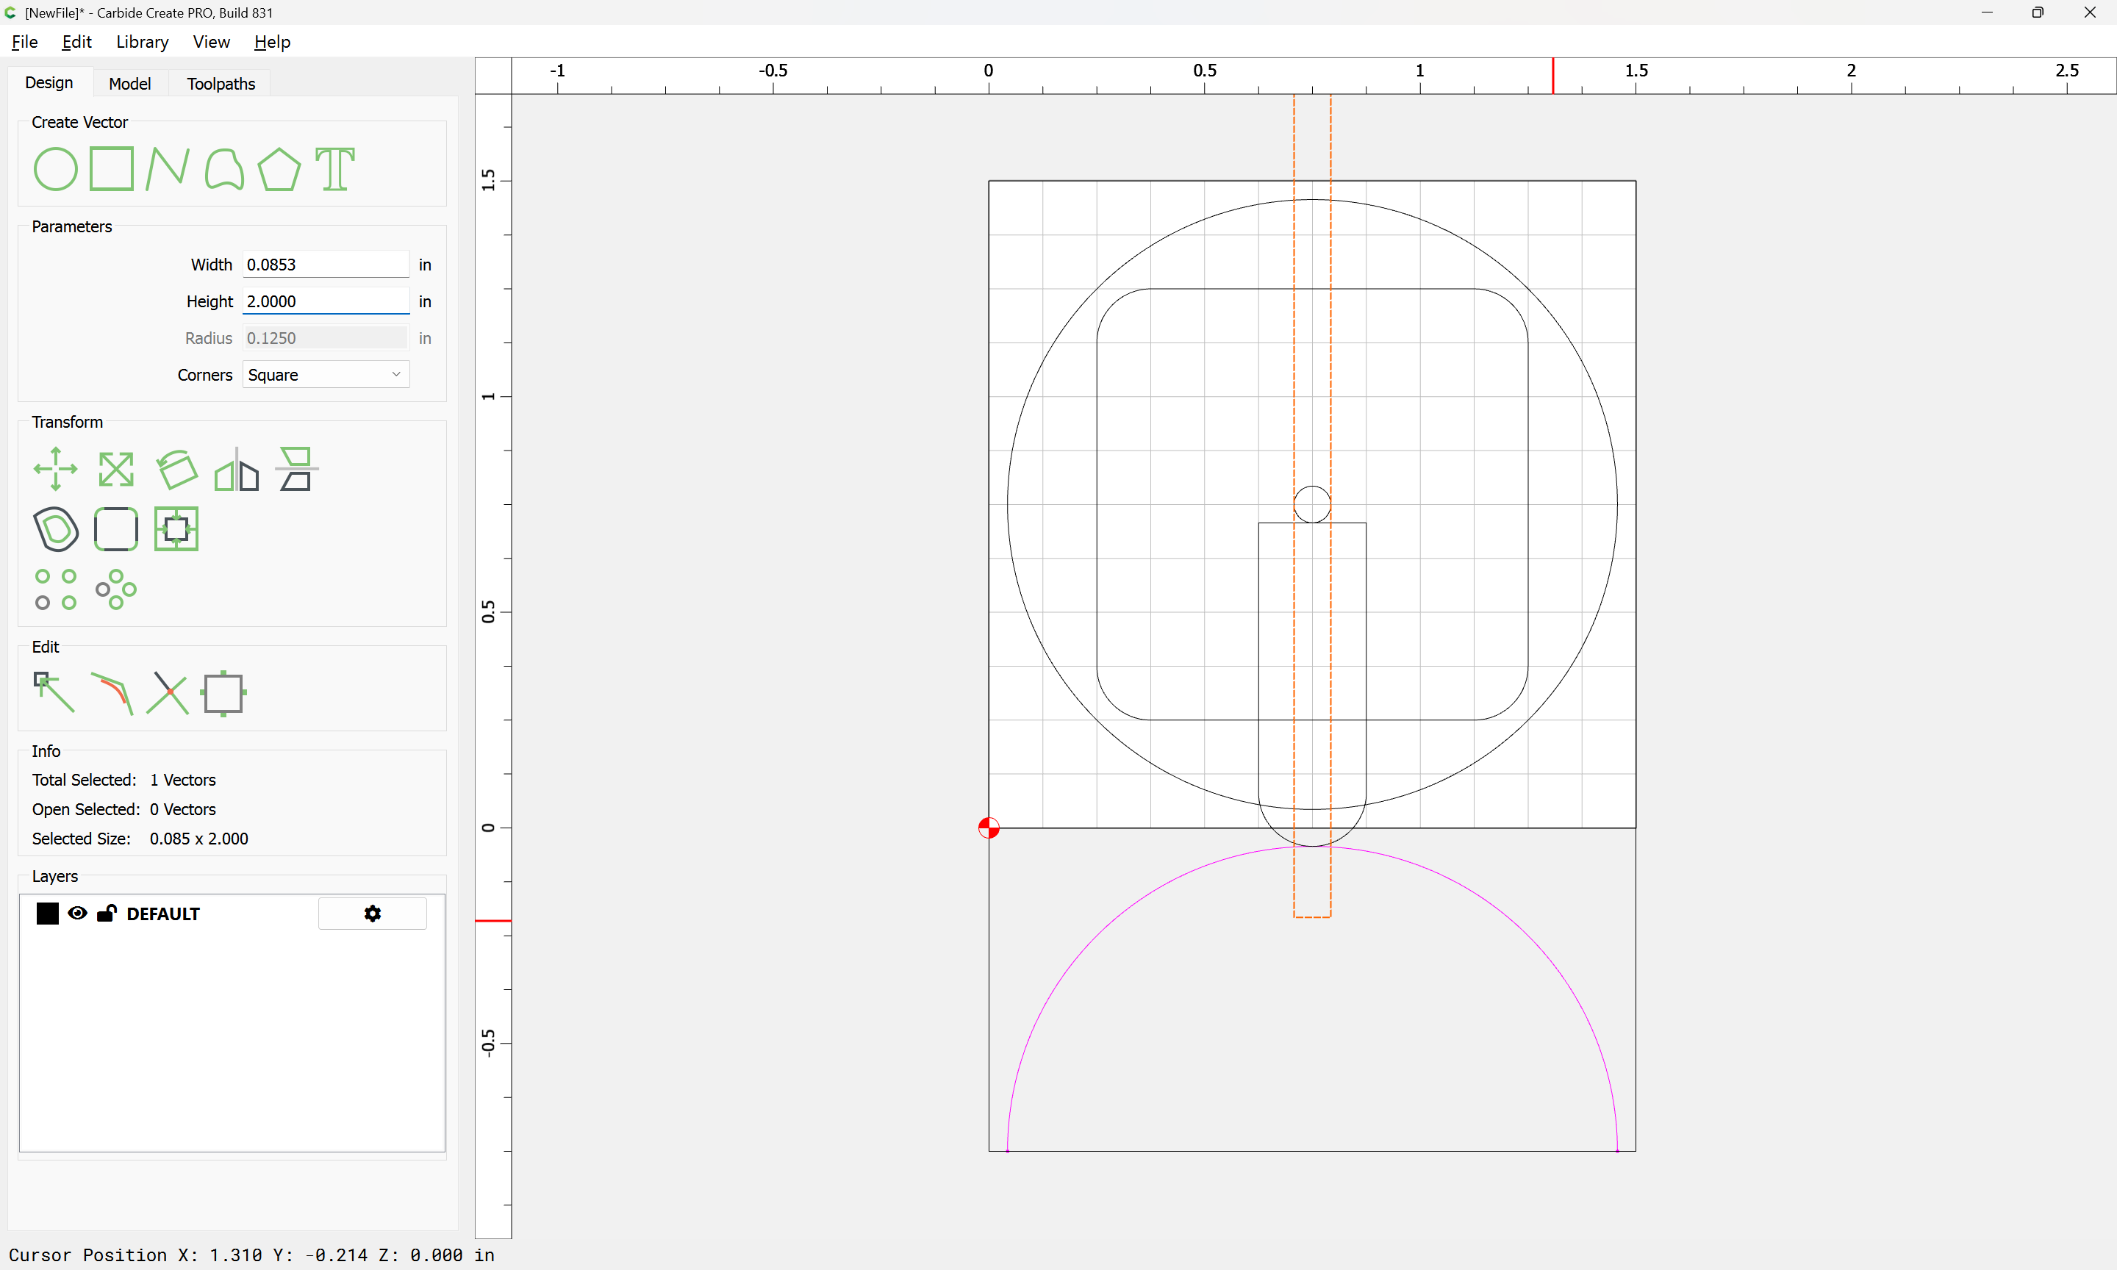Click the DEFAULT layer black color swatch
The width and height of the screenshot is (2117, 1270).
point(48,913)
